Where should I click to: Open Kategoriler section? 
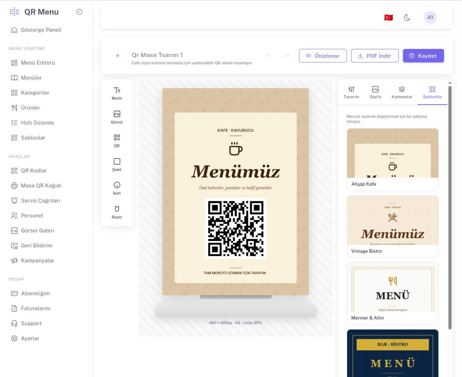35,92
